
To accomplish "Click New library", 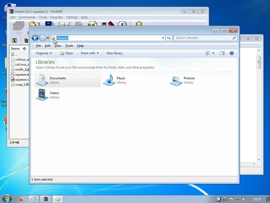I will [114, 53].
